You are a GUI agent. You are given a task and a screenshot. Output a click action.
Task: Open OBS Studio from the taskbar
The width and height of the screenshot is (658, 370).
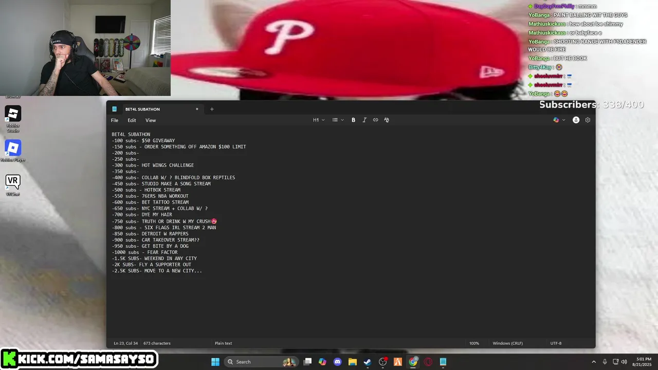coord(382,362)
